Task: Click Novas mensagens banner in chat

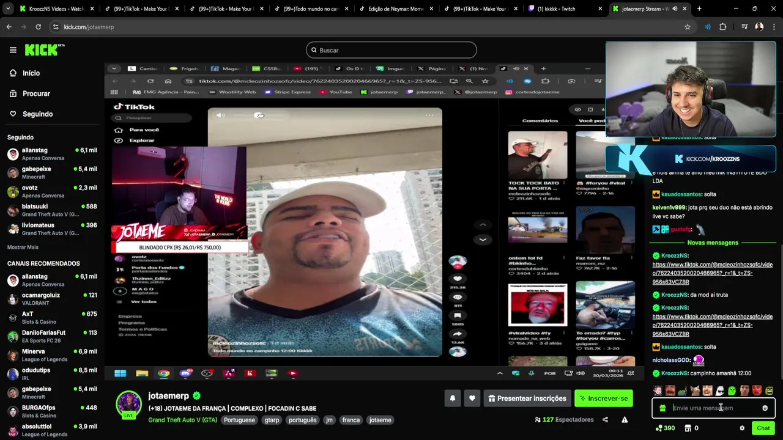Action: coord(713,243)
